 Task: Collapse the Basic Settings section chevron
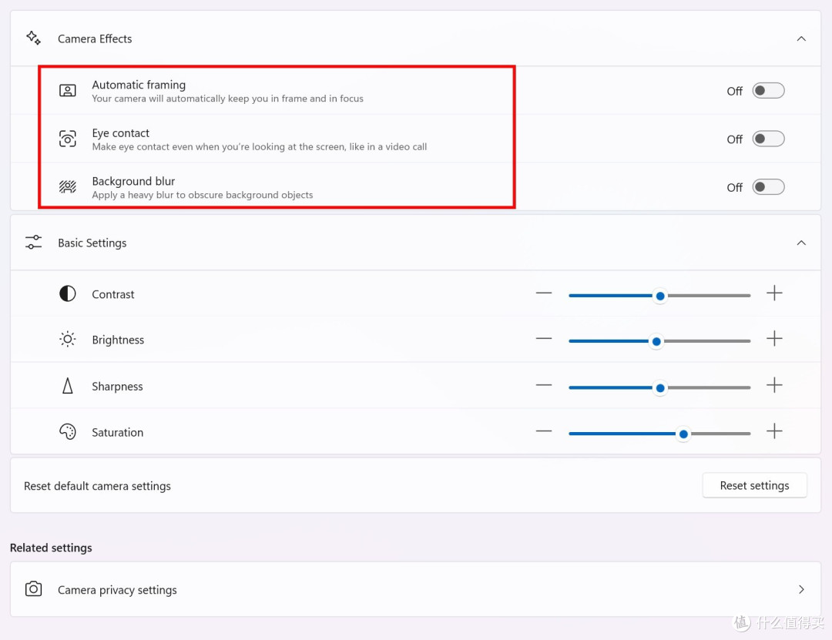tap(801, 243)
